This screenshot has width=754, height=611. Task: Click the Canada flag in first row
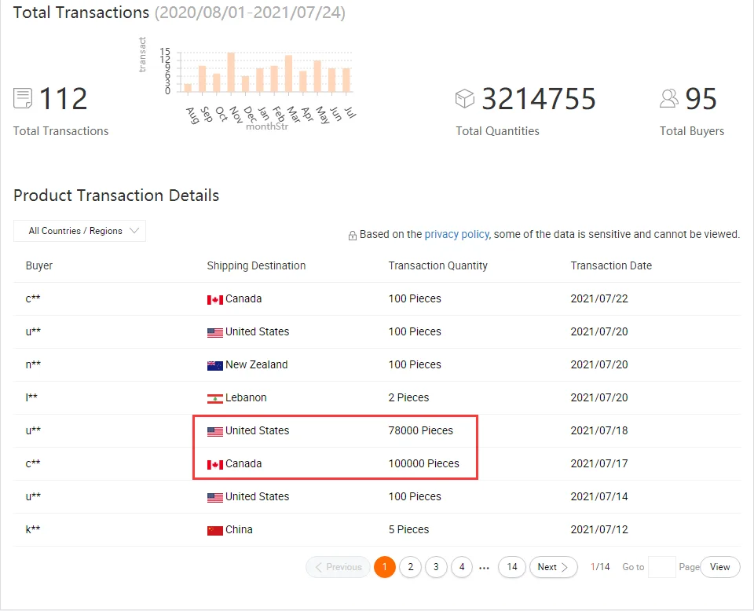click(x=214, y=299)
